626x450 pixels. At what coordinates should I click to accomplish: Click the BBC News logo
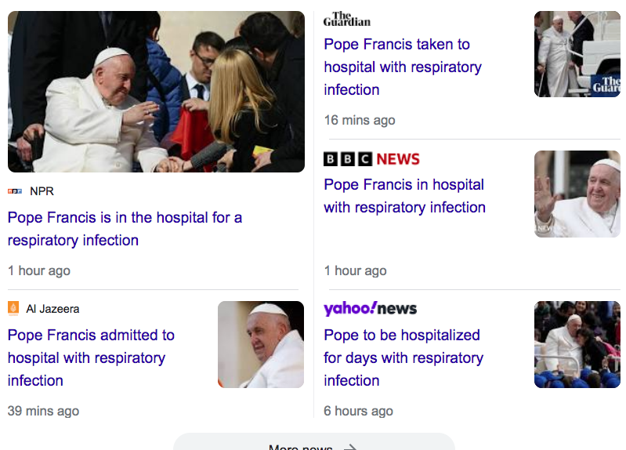point(371,159)
